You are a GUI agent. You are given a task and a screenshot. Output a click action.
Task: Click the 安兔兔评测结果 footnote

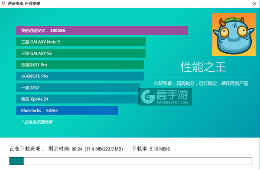pyautogui.click(x=37, y=122)
